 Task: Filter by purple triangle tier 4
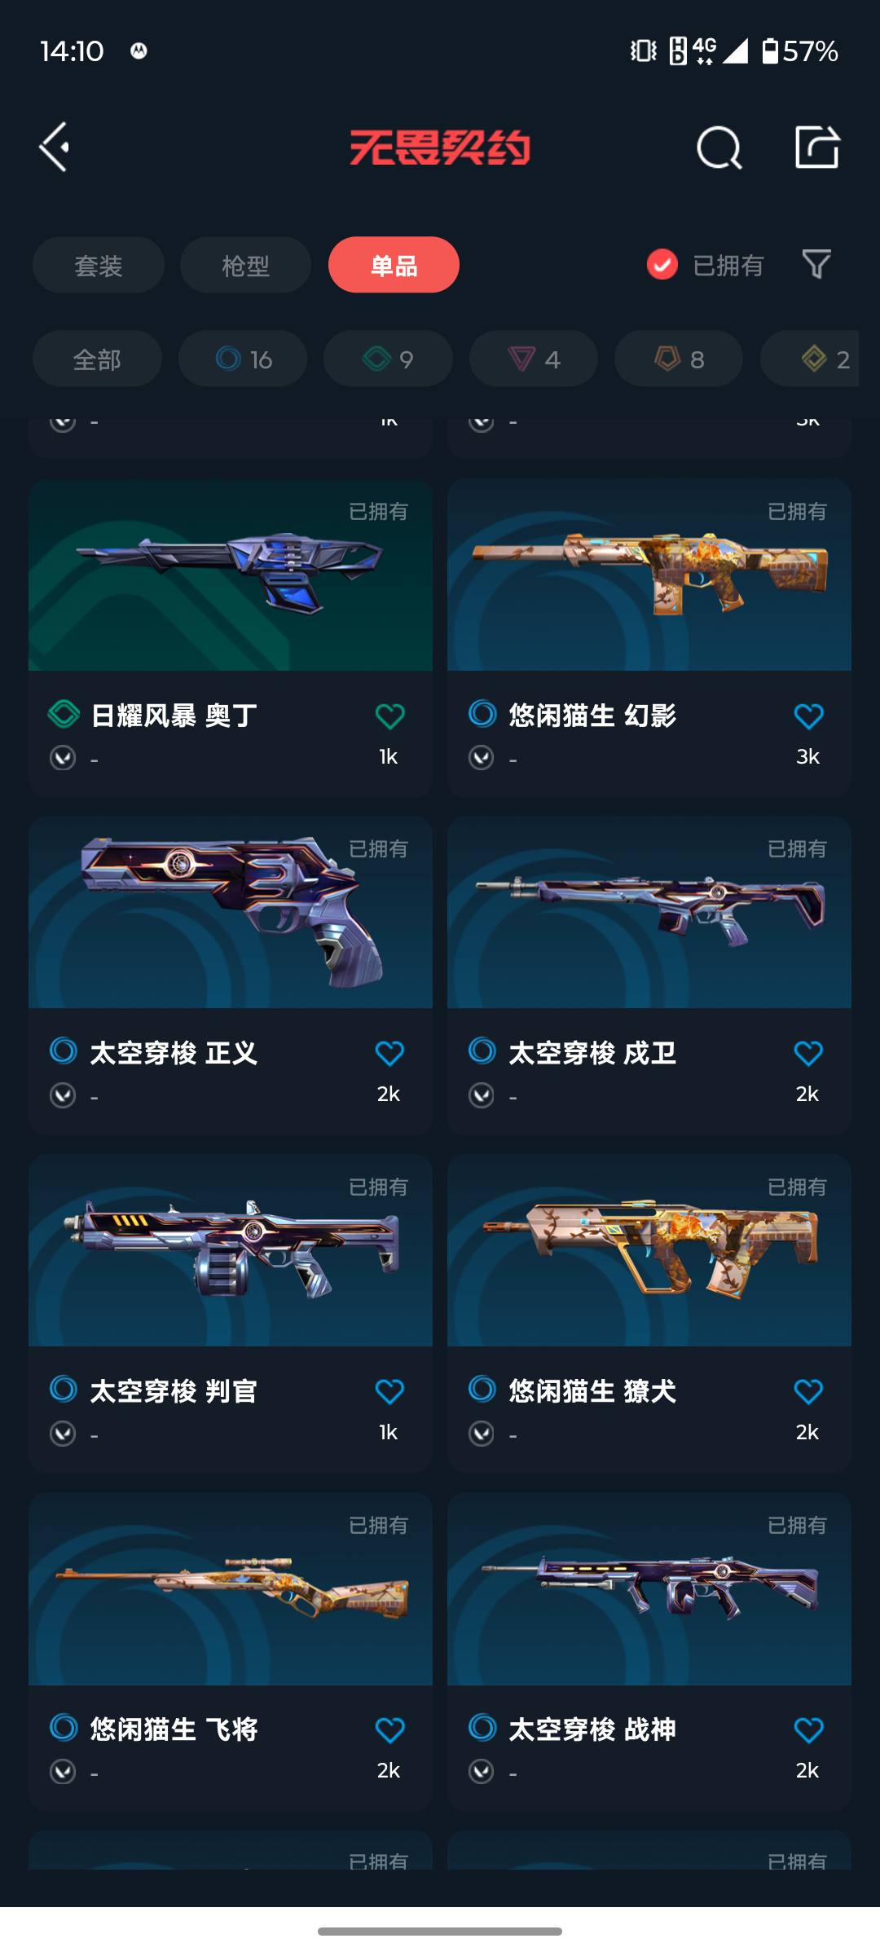[534, 359]
